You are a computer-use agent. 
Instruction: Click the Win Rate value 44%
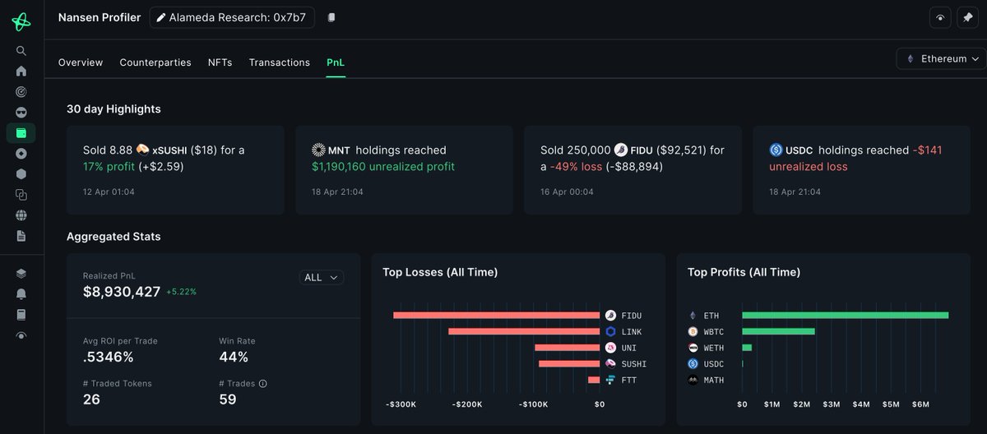234,357
